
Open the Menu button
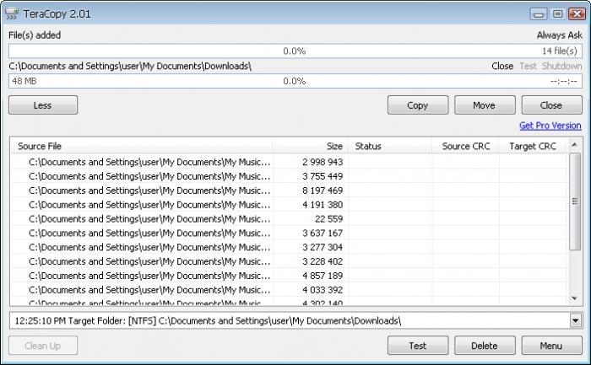tap(552, 346)
